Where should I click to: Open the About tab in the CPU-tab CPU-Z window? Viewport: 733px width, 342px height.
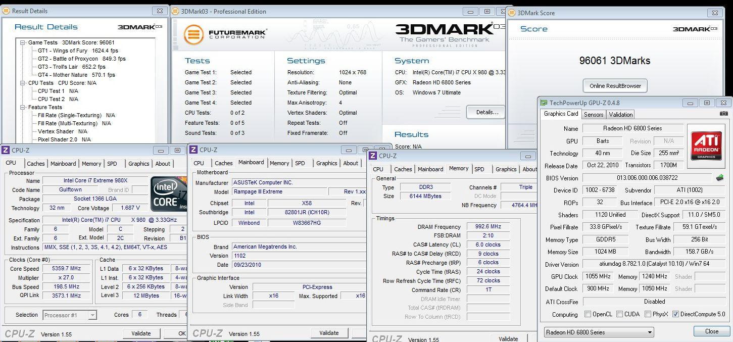click(x=163, y=164)
